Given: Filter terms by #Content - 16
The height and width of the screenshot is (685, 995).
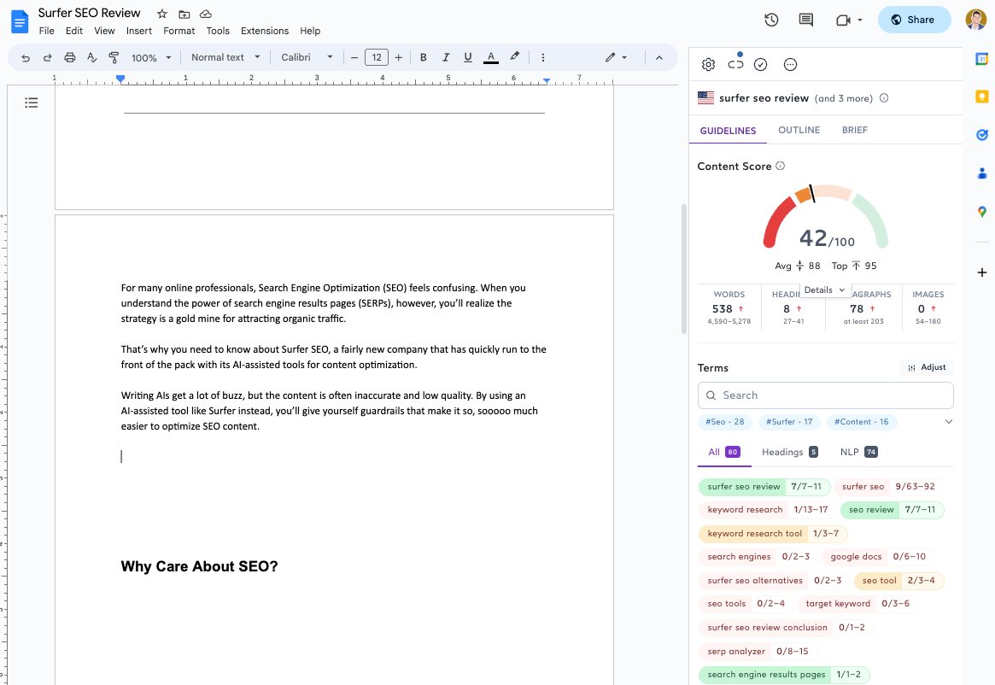Looking at the screenshot, I should (x=861, y=422).
